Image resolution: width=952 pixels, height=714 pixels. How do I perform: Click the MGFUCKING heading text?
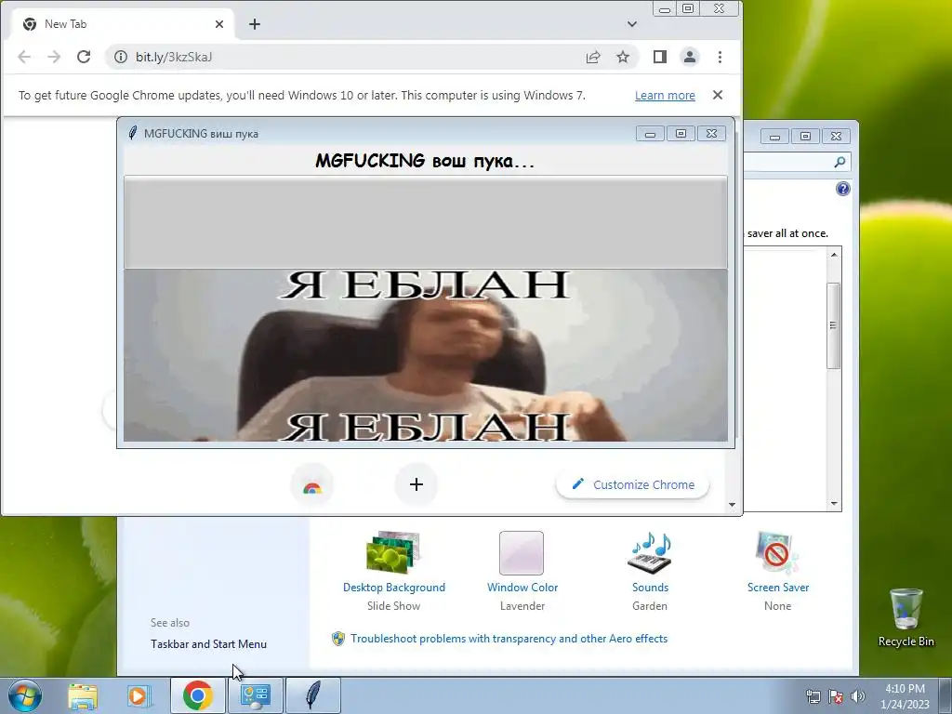[425, 161]
